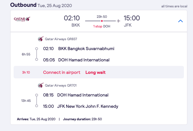This screenshot has height=131, width=193.
Task: Click the BKK departure circle marker
Action: 37,49
